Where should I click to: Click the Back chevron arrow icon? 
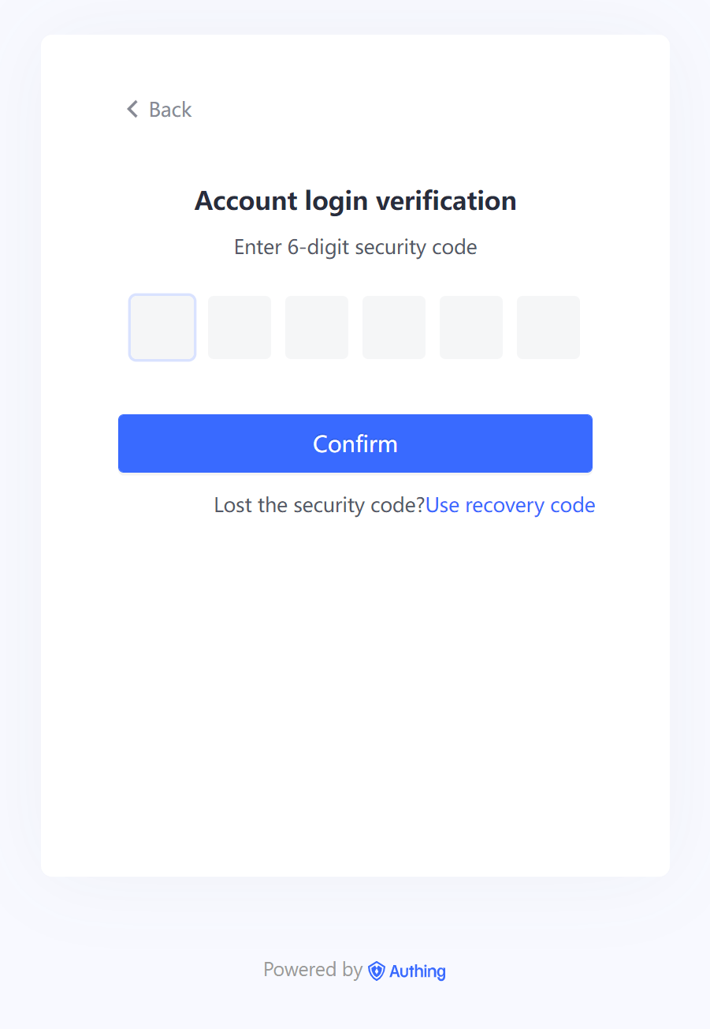click(x=132, y=109)
